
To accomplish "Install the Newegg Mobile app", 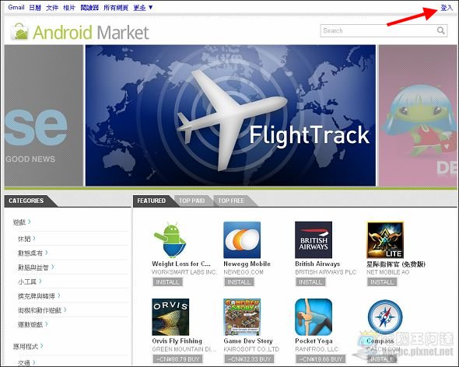I will (x=239, y=282).
